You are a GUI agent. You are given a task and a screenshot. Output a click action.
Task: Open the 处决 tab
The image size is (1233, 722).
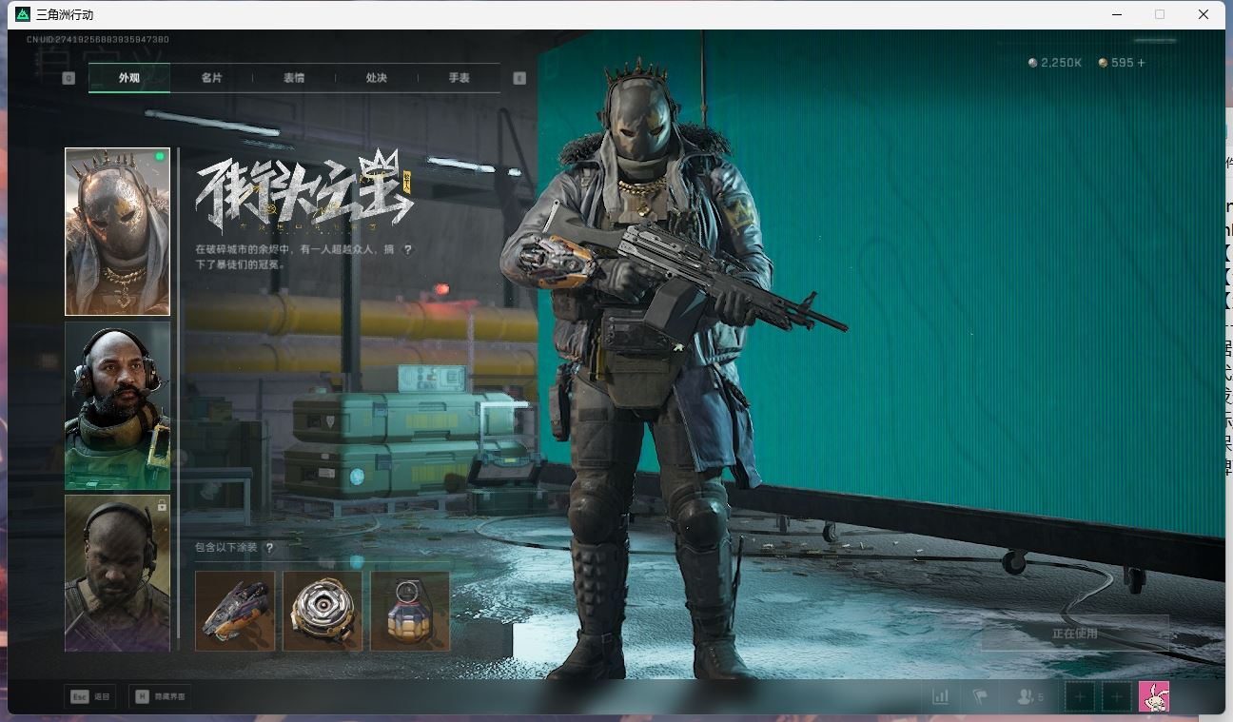coord(377,78)
